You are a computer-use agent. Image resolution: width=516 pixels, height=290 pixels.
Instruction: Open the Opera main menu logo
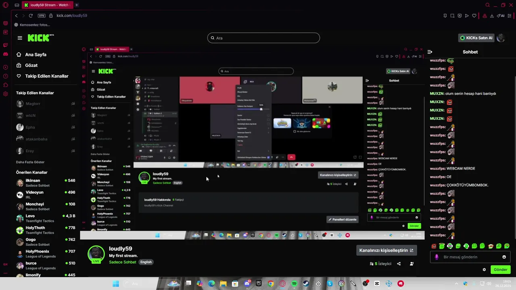(6, 5)
